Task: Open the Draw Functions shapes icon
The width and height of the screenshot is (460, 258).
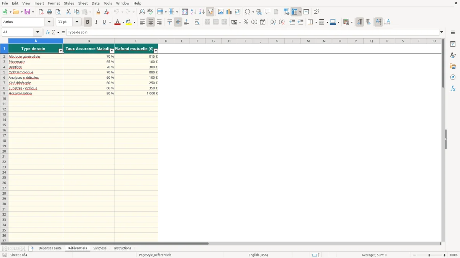Action: [317, 12]
